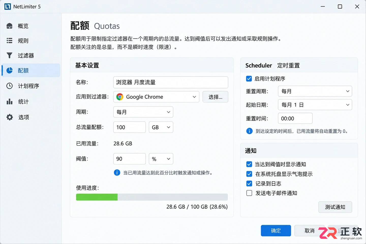The height and width of the screenshot is (244, 366).
Task: Close the NetLimiter 5 window
Action: (x=357, y=7)
